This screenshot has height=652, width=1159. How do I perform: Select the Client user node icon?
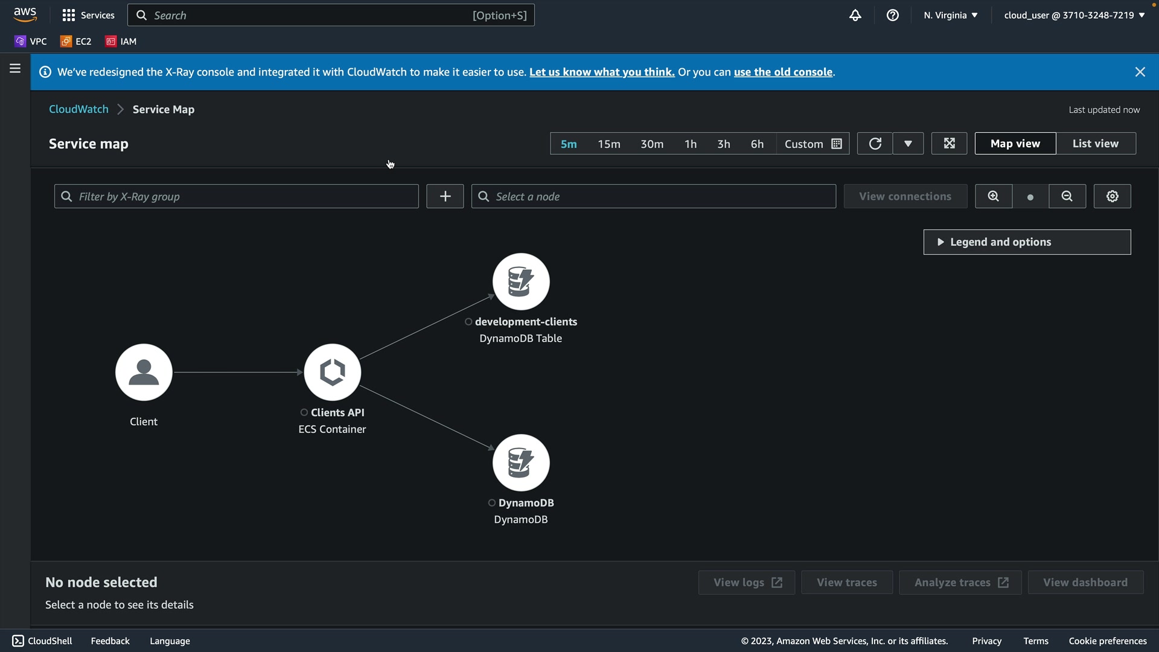144,372
